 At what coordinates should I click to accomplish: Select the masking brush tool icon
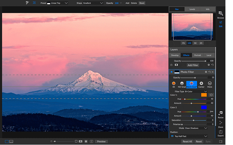pos(27,3)
